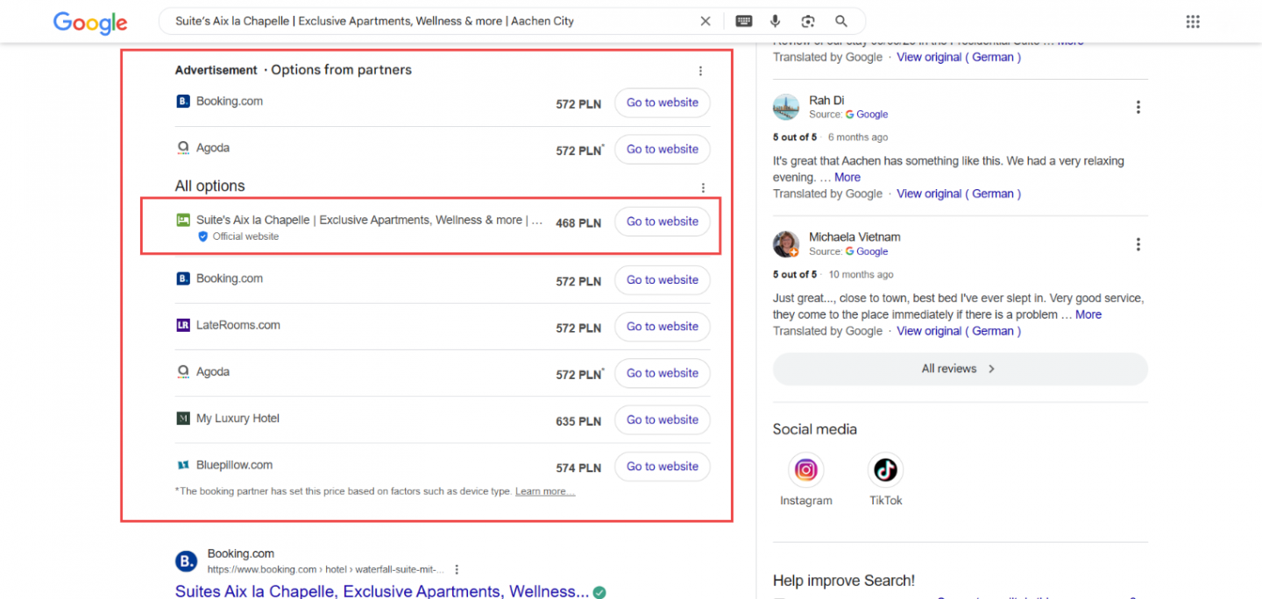1262x599 pixels.
Task: Open options menu for Rah Di's review
Action: pos(1138,107)
